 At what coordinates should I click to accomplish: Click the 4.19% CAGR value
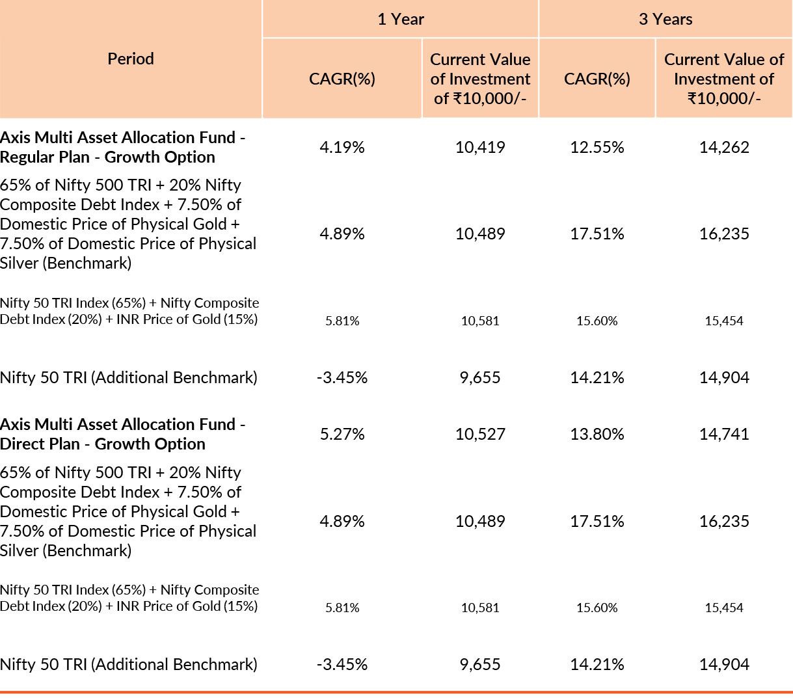[342, 147]
